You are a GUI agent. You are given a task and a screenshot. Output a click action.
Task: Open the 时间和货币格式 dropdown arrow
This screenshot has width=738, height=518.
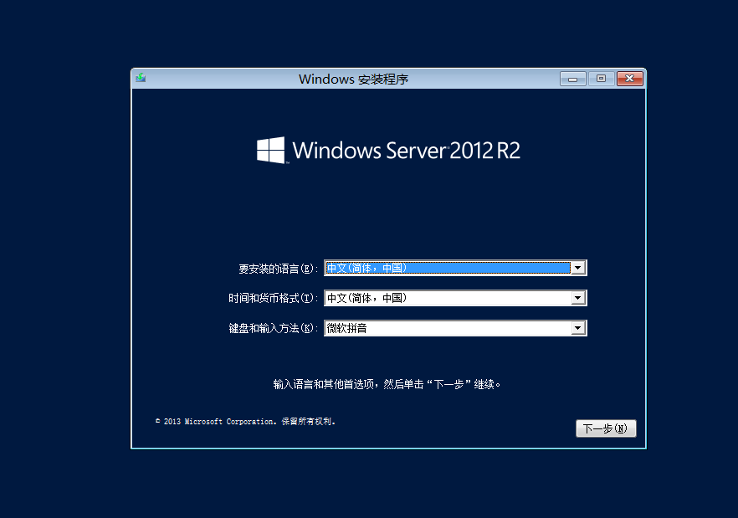pyautogui.click(x=578, y=298)
